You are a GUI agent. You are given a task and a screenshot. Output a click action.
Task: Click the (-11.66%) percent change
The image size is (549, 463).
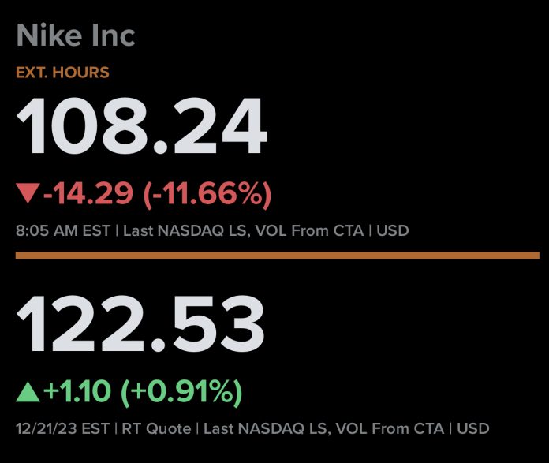(207, 192)
